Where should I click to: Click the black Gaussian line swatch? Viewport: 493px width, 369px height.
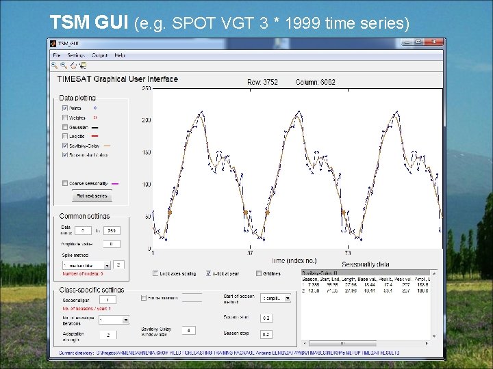click(94, 127)
